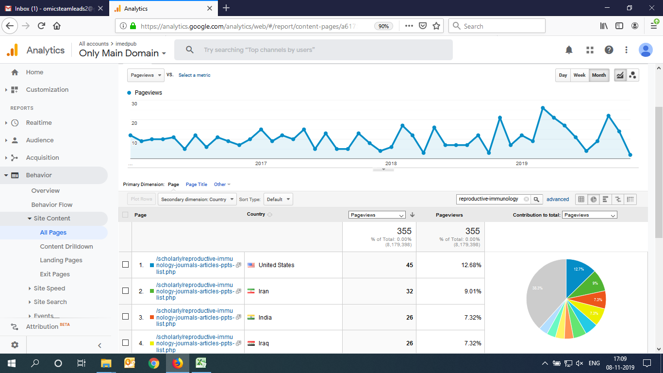Click the advanced filter link

coord(558,199)
